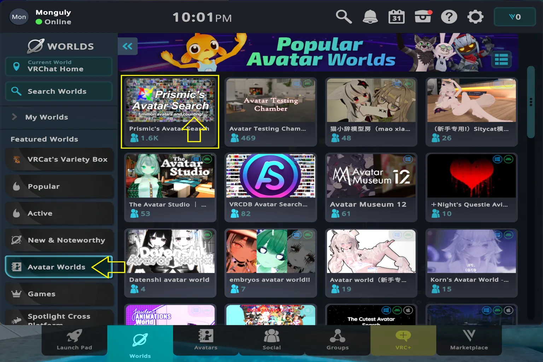Select New & Noteworthy category
The width and height of the screenshot is (543, 362).
click(x=59, y=240)
